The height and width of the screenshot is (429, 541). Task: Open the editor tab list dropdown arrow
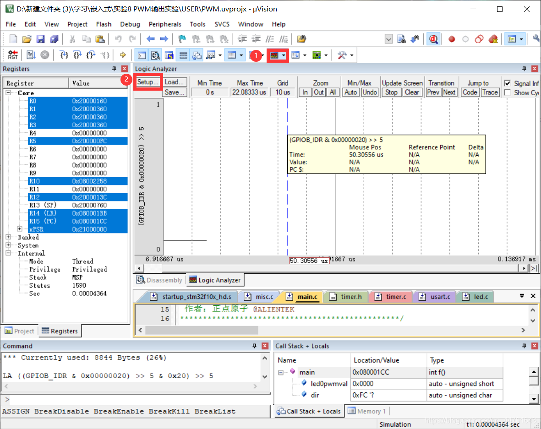[x=522, y=296]
